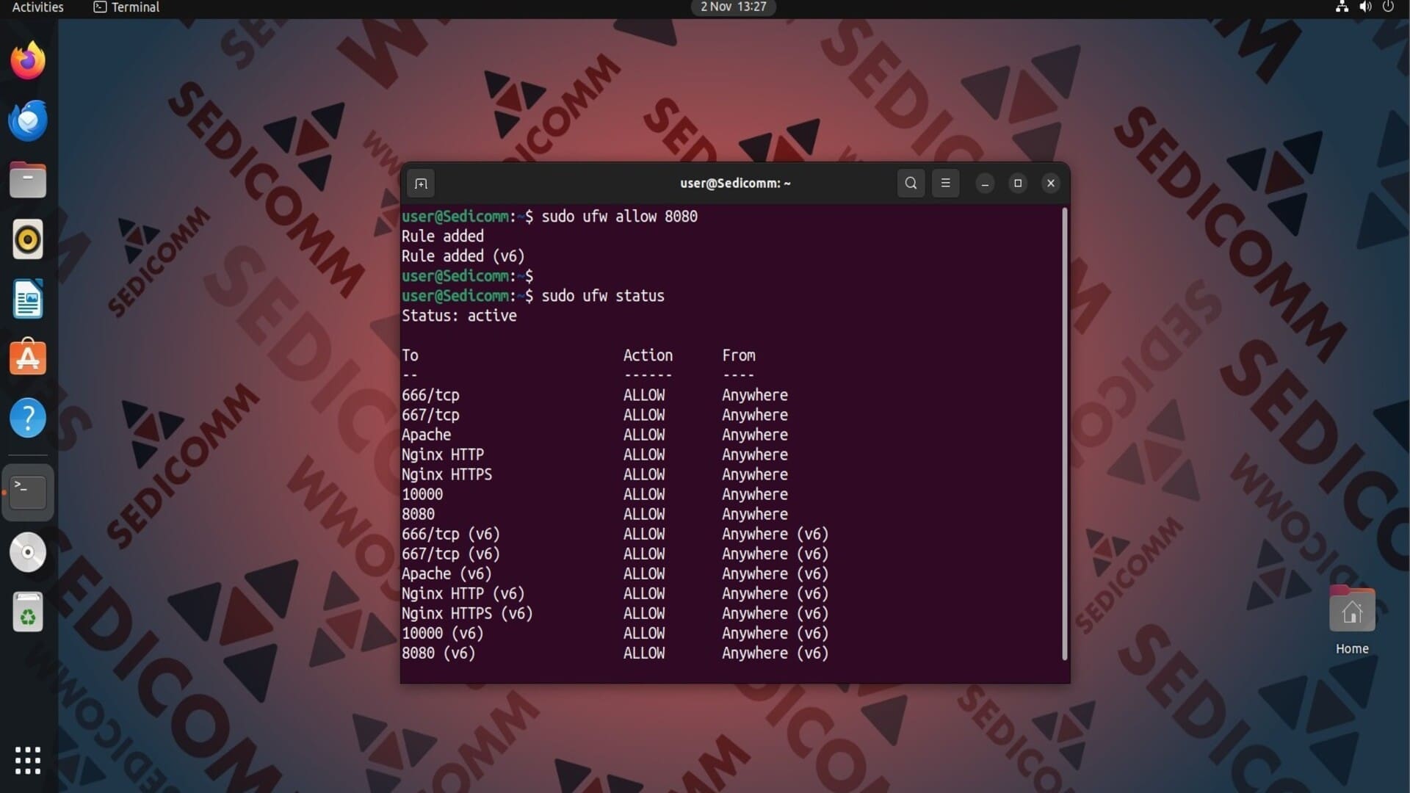This screenshot has width=1410, height=793.
Task: Click the 'Label 'Home' under desktop icon
Action: pos(1352,649)
